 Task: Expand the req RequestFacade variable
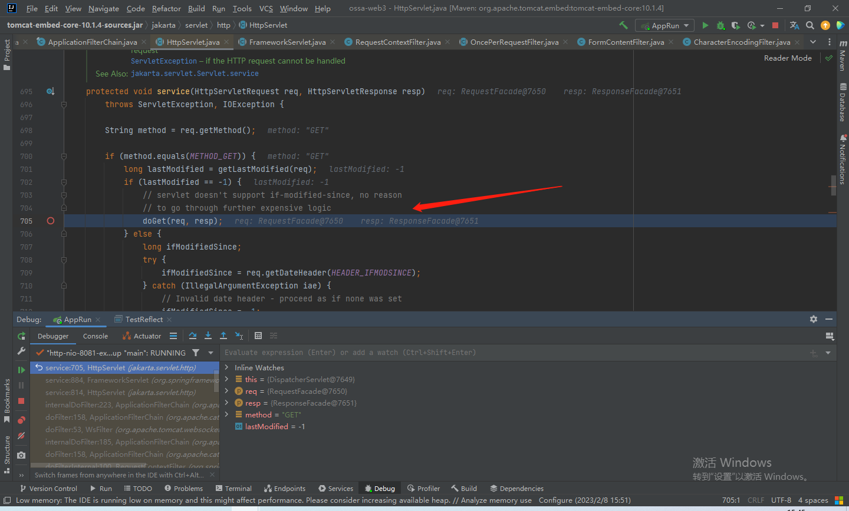click(226, 391)
